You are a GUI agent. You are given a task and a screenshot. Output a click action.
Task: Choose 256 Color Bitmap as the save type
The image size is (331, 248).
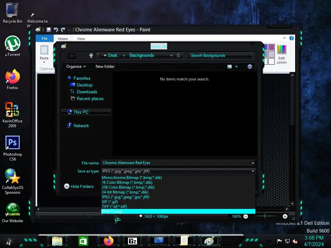click(x=178, y=187)
